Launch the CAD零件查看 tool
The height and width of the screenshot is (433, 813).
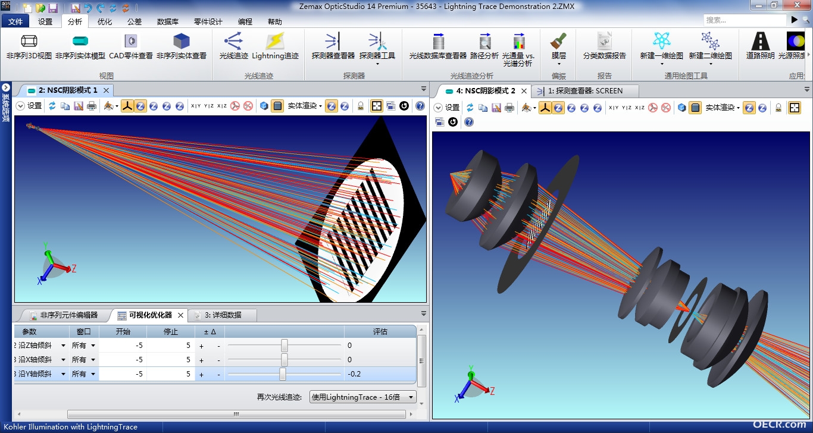[x=130, y=46]
